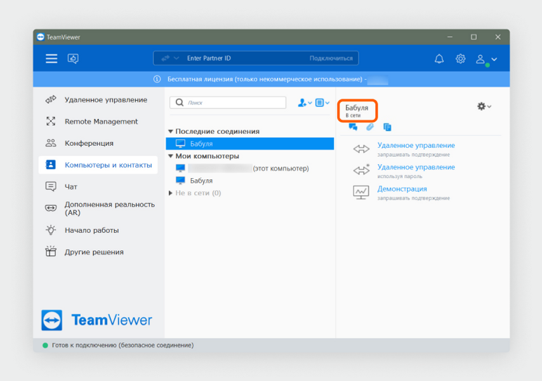Select Бабуля under Мои компьютеры
Image resolution: width=542 pixels, height=381 pixels.
point(250,181)
